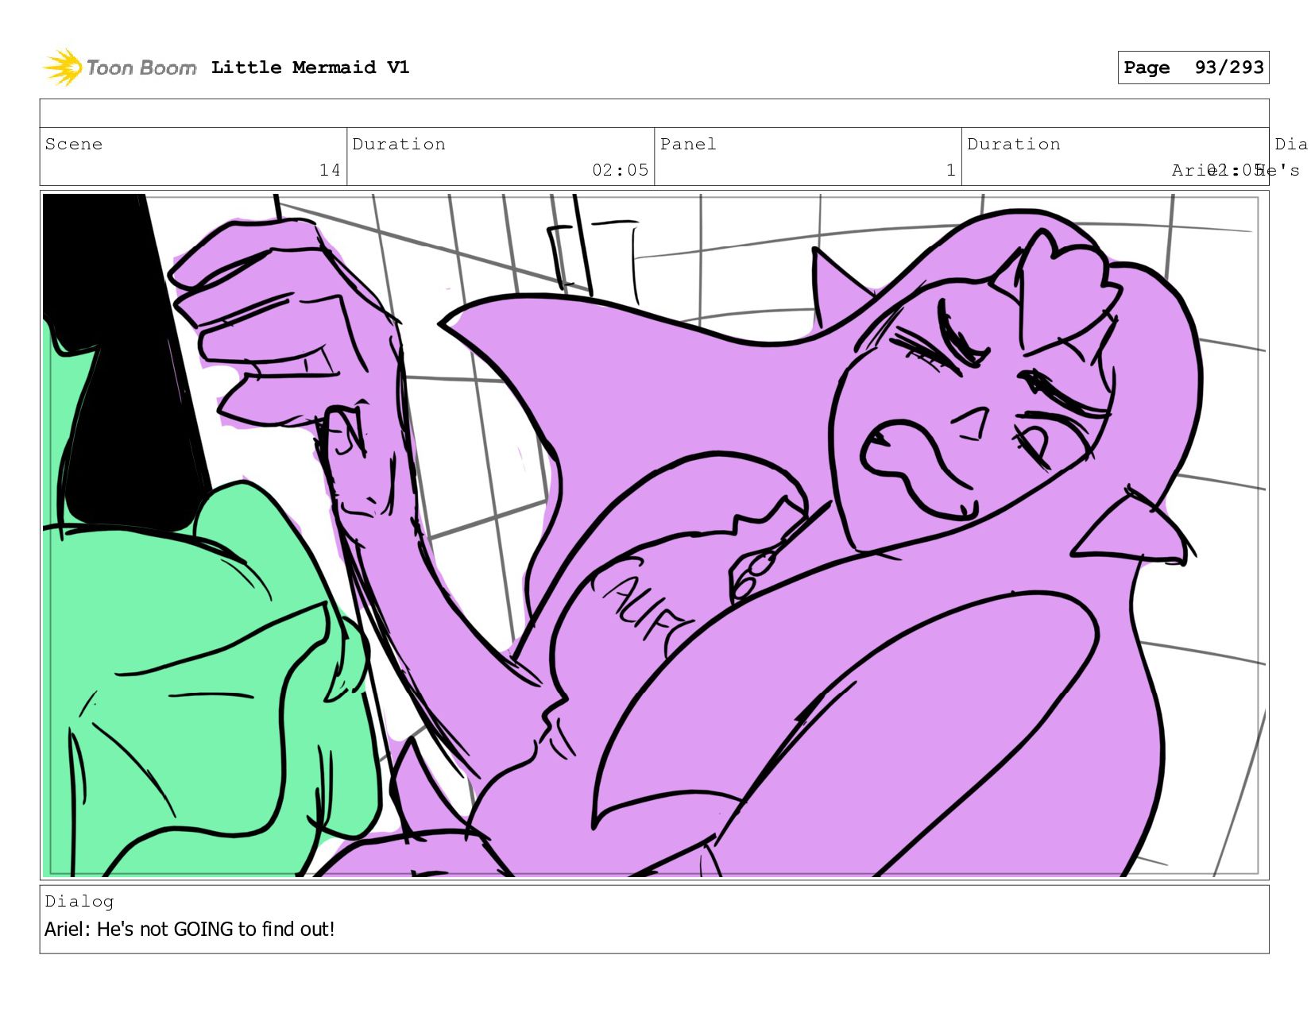The image size is (1311, 1013).
Task: Select the 'Little Mermaid V1' title text
Action: [x=310, y=68]
